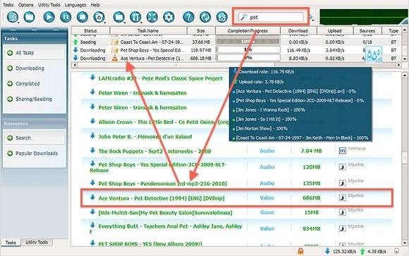Click the Pet Shop Boys progress bar

[248, 50]
